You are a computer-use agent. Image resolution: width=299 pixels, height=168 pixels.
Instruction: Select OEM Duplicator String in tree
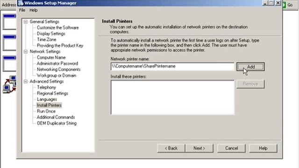click(x=57, y=123)
